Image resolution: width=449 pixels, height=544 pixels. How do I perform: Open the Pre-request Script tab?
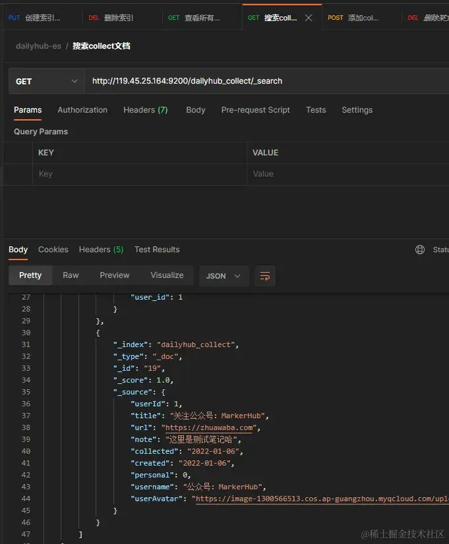click(256, 110)
